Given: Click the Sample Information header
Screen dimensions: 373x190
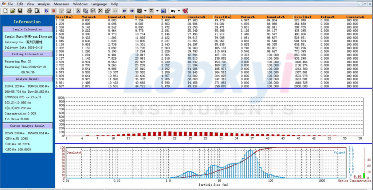Looking at the screenshot, I should pyautogui.click(x=28, y=29).
